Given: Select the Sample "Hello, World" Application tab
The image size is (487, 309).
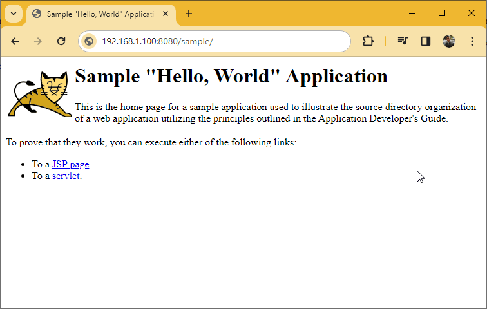Looking at the screenshot, I should 101,14.
